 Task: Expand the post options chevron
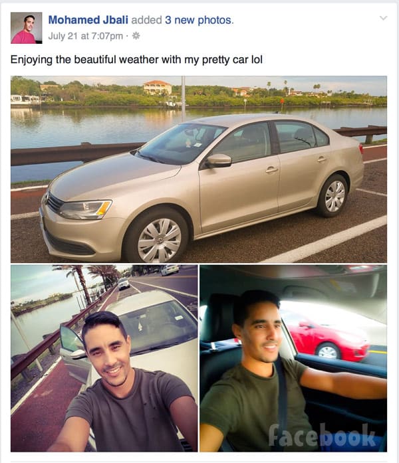click(x=383, y=19)
